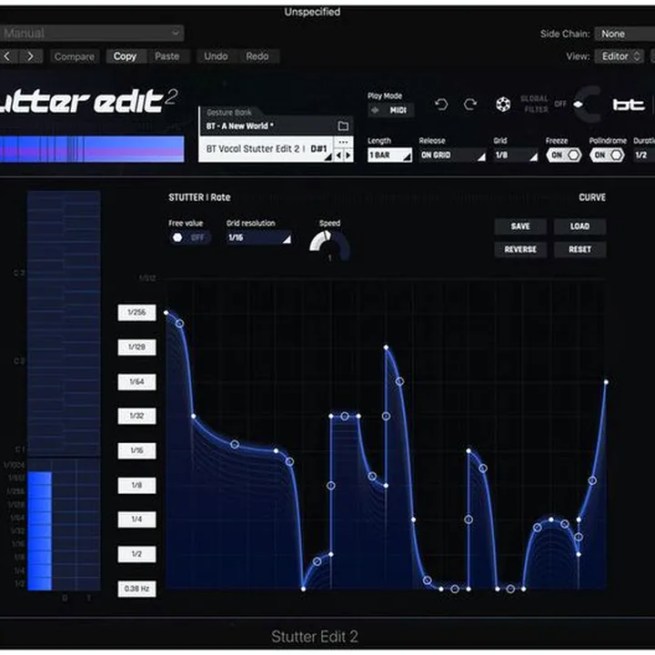
Task: Open the View Editor dropdown
Action: click(x=620, y=56)
